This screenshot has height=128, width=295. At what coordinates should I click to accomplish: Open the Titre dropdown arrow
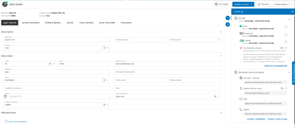tap(53, 64)
